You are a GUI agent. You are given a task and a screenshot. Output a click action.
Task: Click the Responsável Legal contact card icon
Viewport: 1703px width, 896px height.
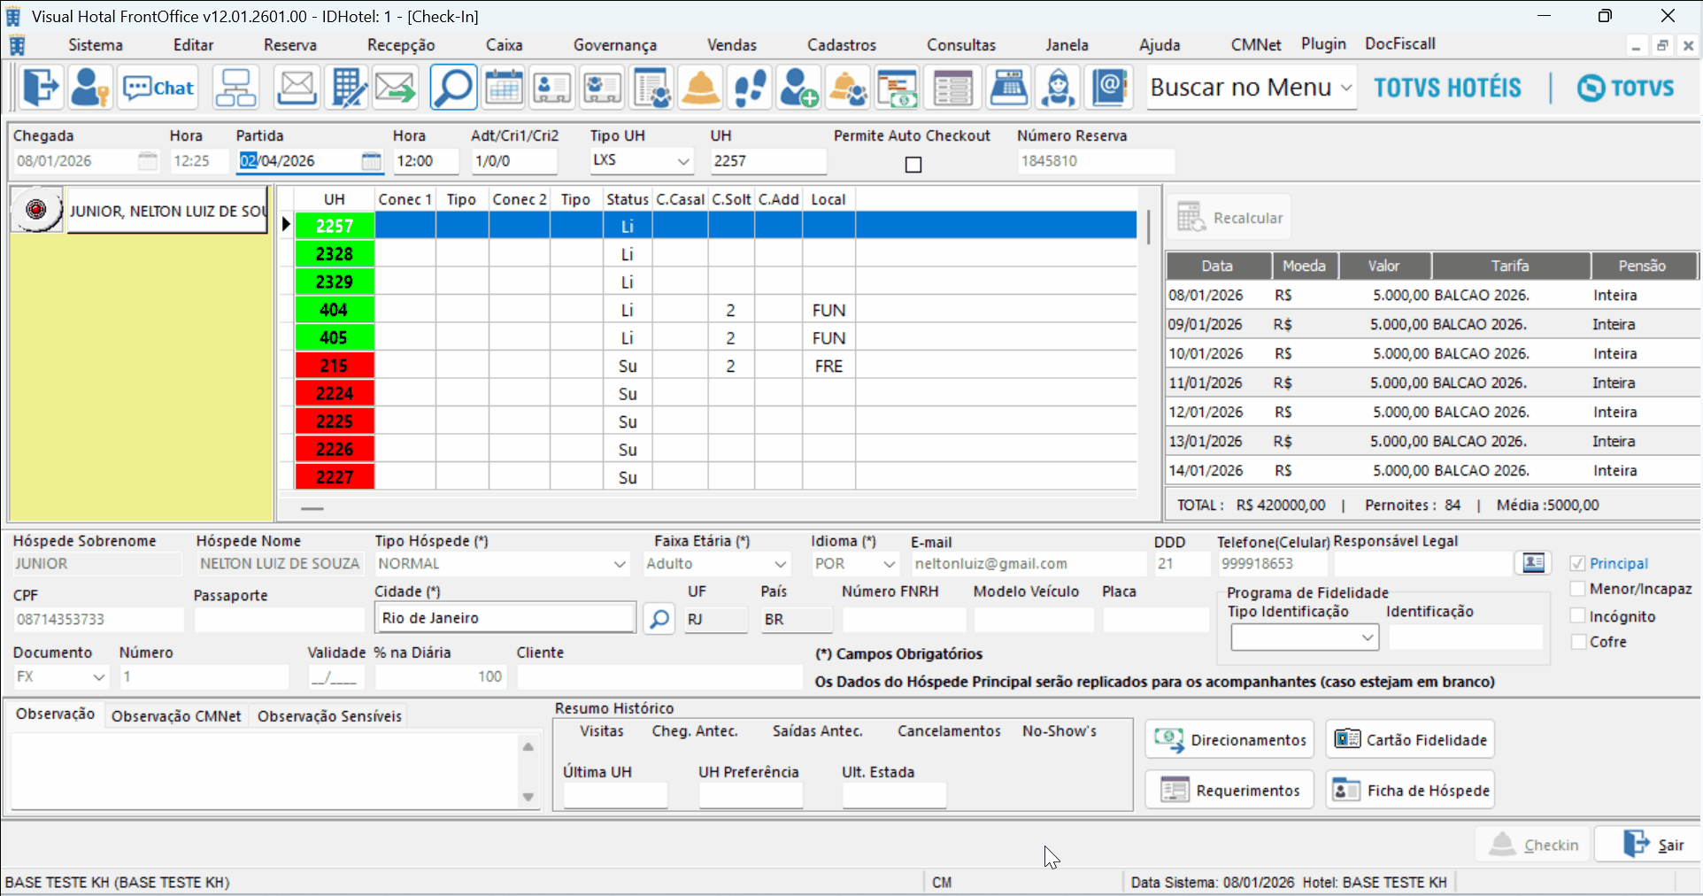[1533, 563]
